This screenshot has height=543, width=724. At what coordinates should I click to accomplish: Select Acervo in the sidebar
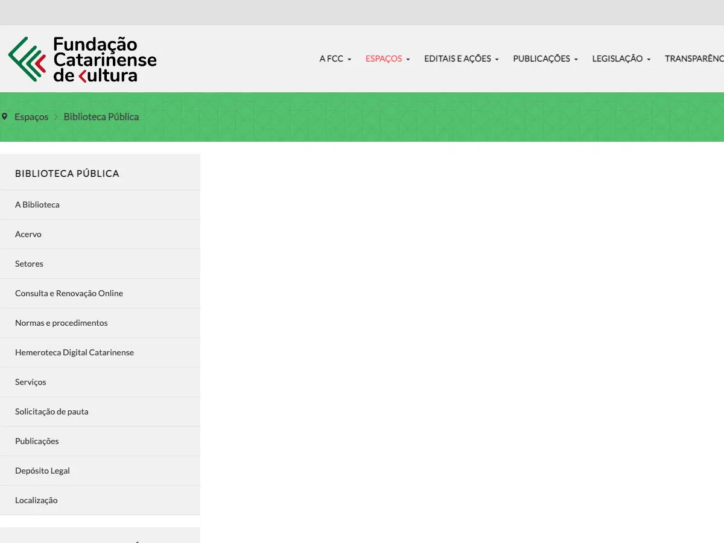coord(100,234)
